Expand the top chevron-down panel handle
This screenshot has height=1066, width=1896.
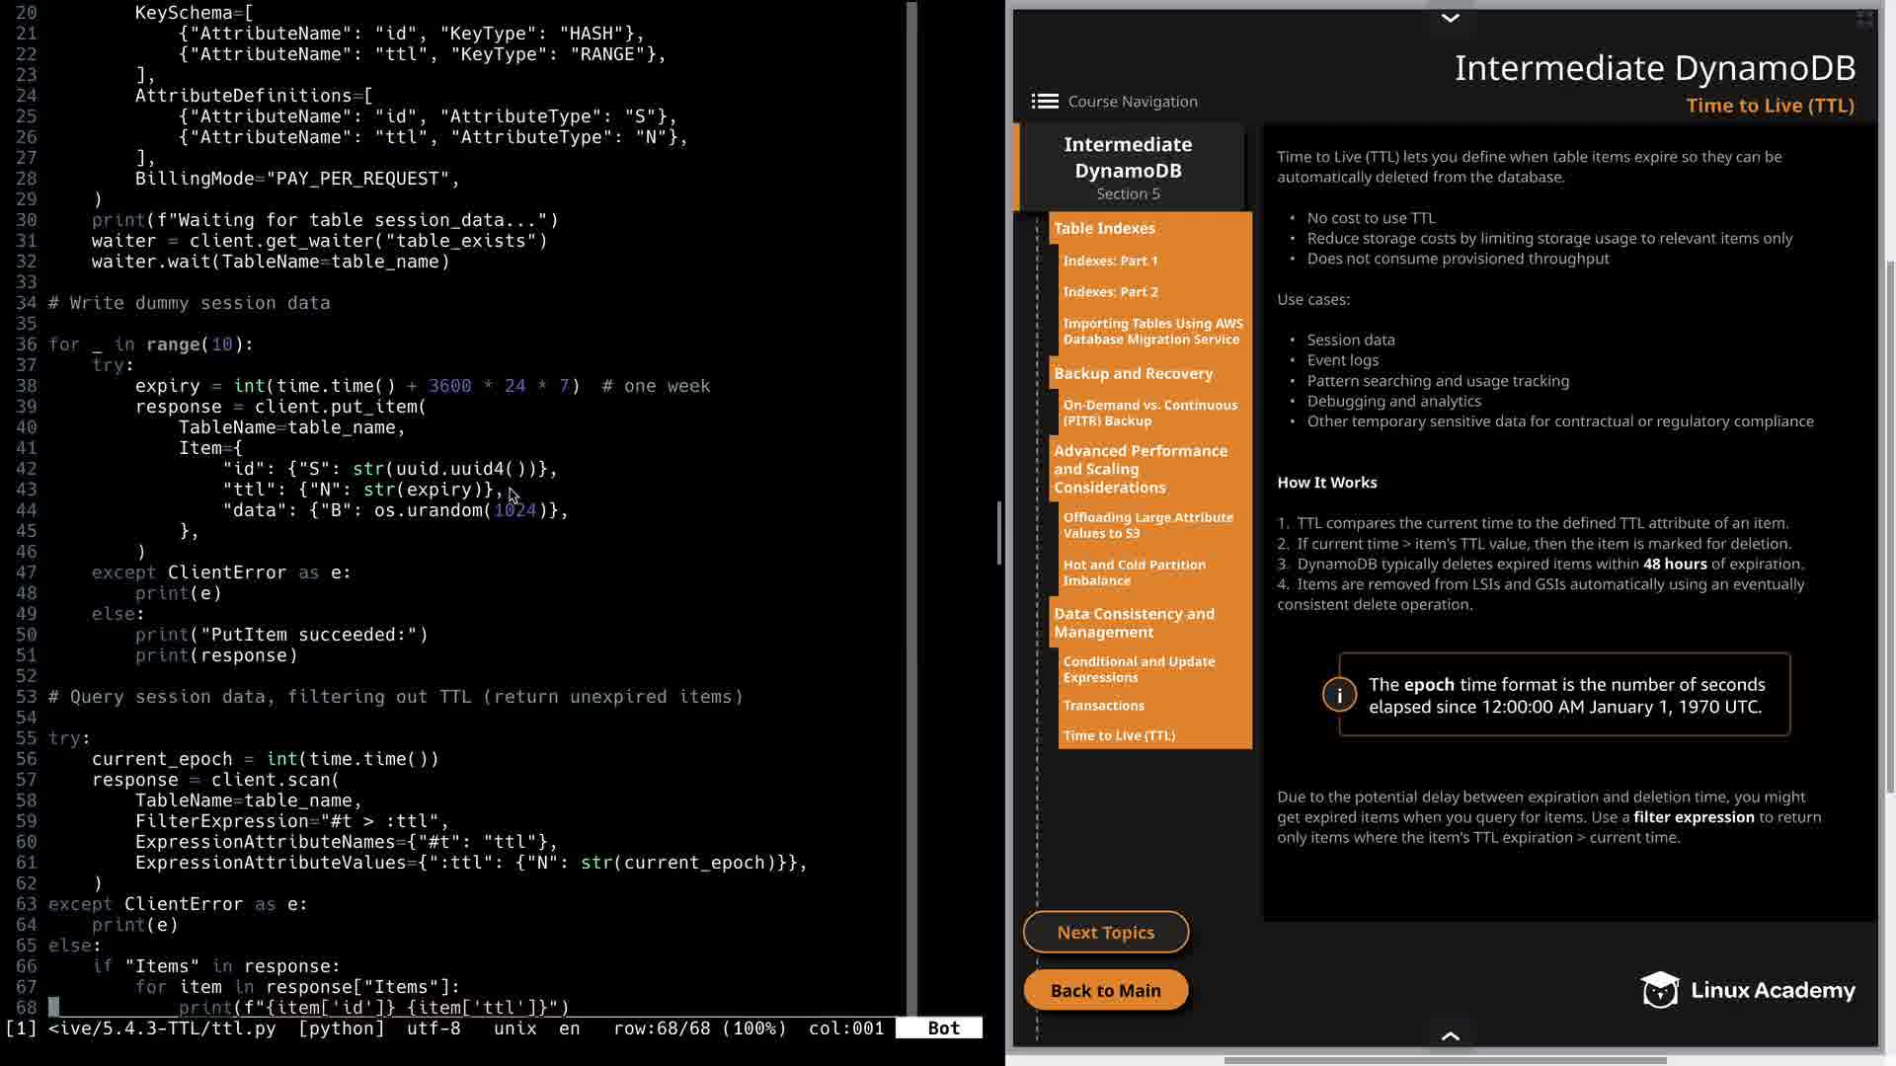(x=1450, y=18)
